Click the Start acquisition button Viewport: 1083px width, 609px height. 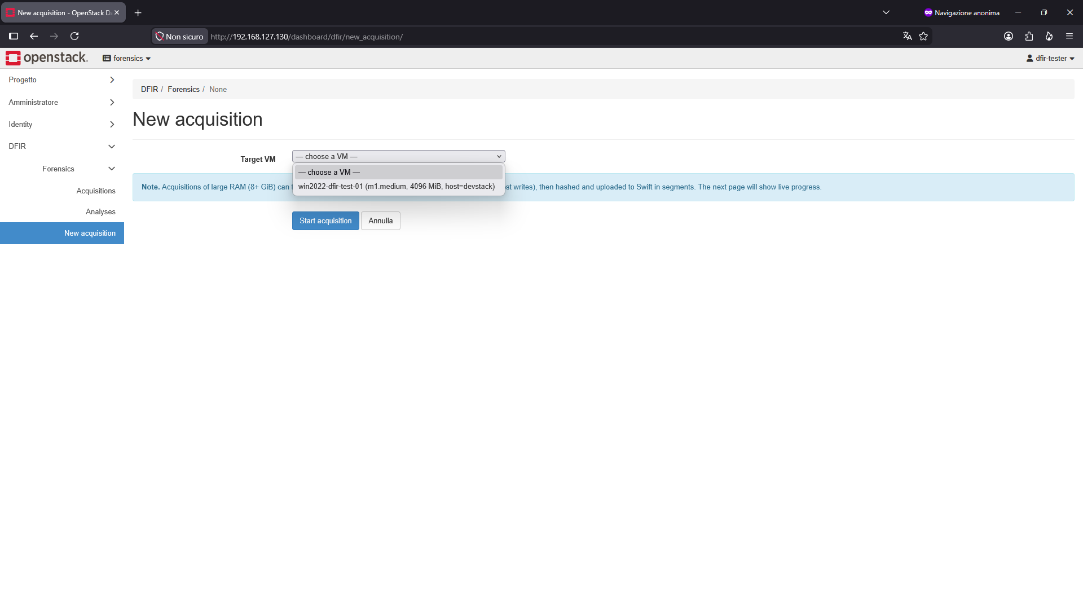[325, 220]
